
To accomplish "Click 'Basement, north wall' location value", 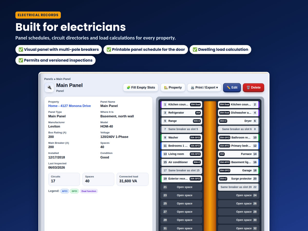I will coord(117,116).
